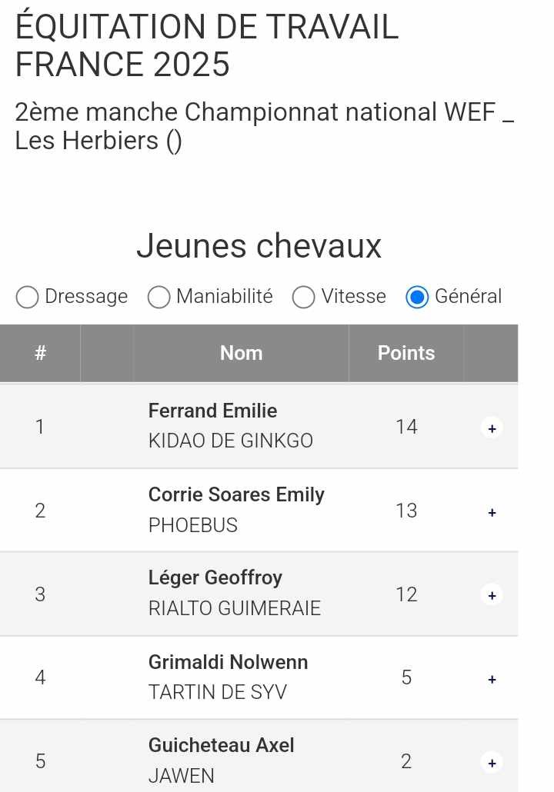Click the Points column header
This screenshot has width=554, height=792.
point(406,353)
